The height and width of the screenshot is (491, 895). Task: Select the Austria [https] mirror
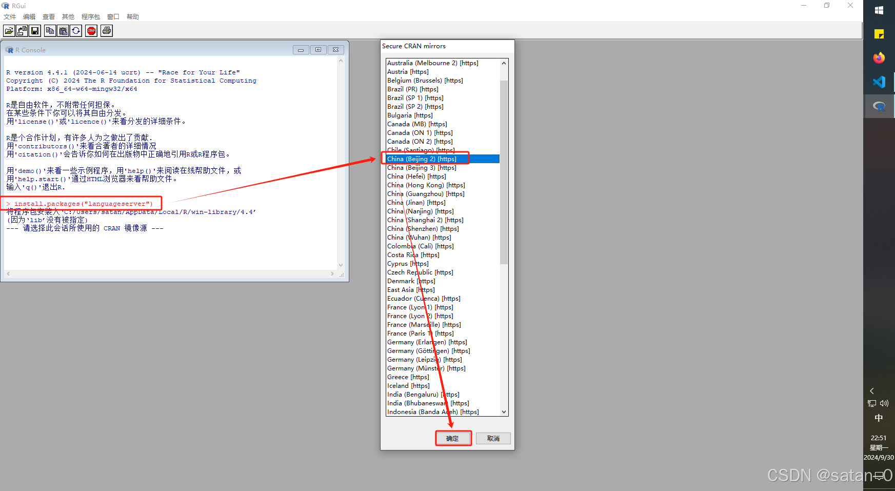[443, 72]
